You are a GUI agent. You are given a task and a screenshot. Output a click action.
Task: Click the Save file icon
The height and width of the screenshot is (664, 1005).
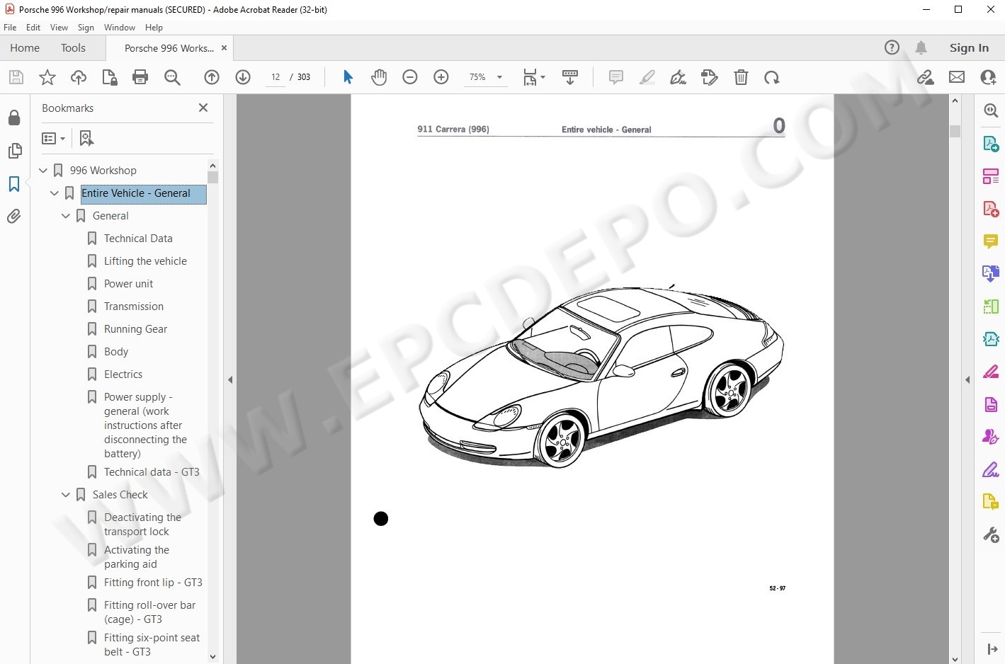click(16, 77)
